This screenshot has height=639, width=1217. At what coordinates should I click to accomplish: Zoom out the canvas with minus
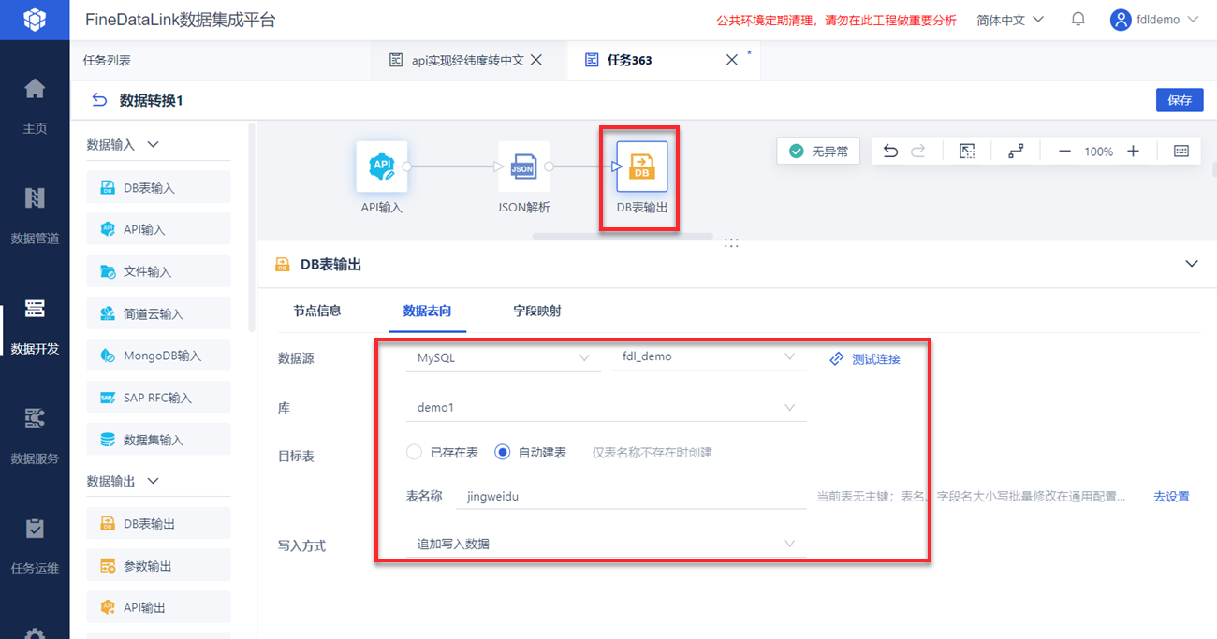point(1064,151)
